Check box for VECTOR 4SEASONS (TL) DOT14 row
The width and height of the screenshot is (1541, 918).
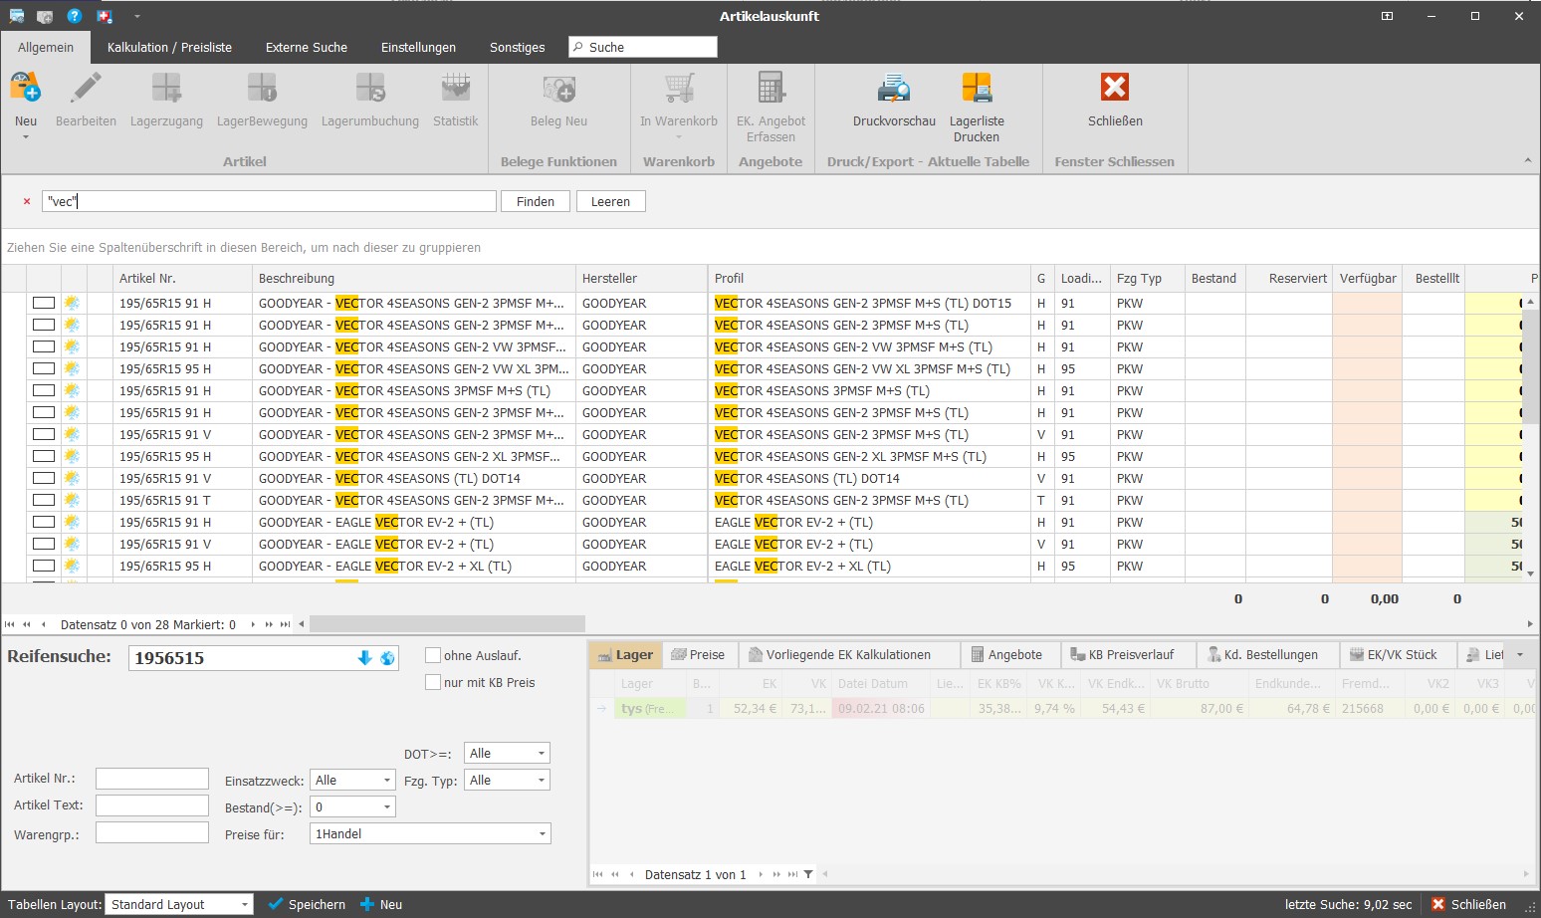[x=43, y=478]
